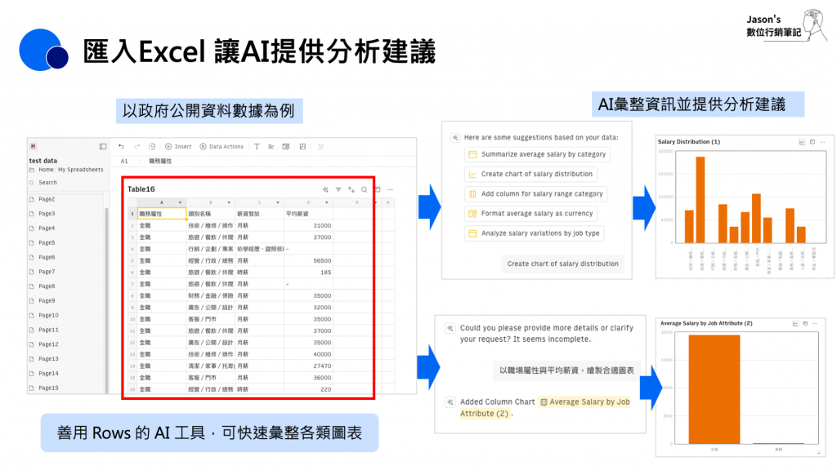Open the Data Actions menu
Image resolution: width=837 pixels, height=470 pixels.
[x=222, y=147]
